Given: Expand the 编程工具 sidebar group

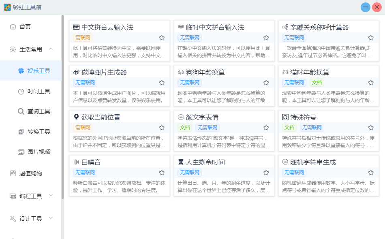Looking at the screenshot, I should [51, 195].
